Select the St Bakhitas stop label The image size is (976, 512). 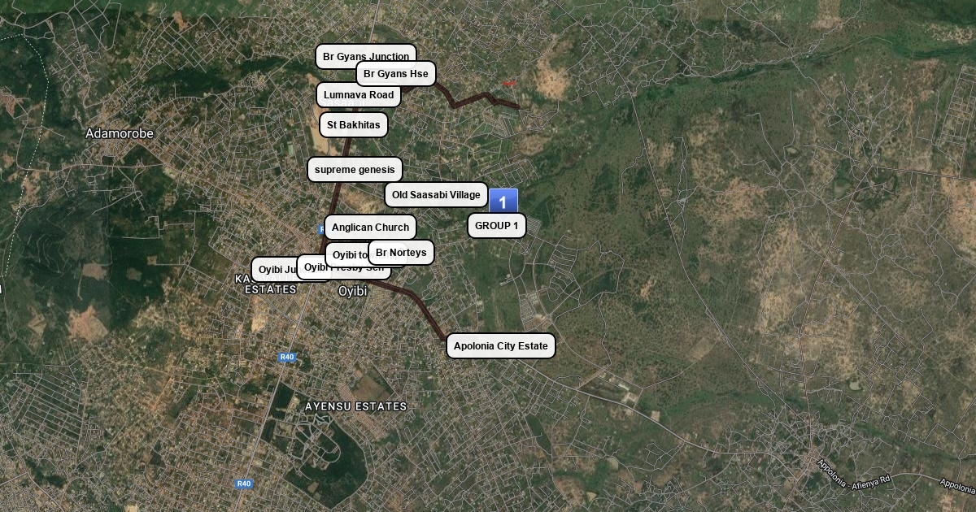[354, 125]
